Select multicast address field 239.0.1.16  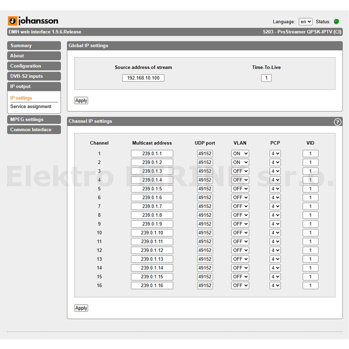[152, 285]
